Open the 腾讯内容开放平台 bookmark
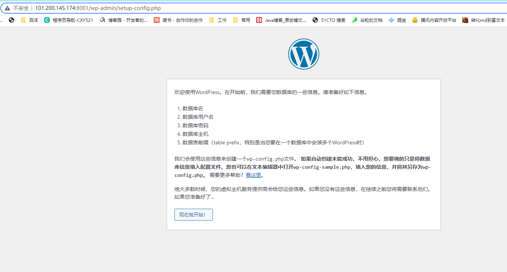The width and height of the screenshot is (507, 272). (435, 20)
